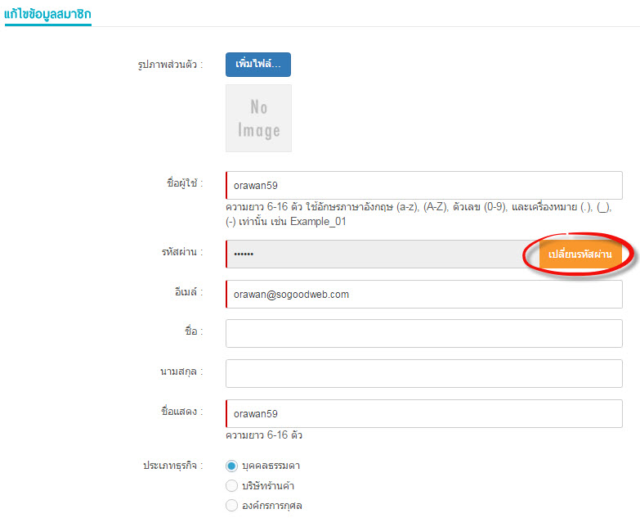This screenshot has width=640, height=518.
Task: Select the บริษัทร้านค้า radio option
Action: point(231,486)
